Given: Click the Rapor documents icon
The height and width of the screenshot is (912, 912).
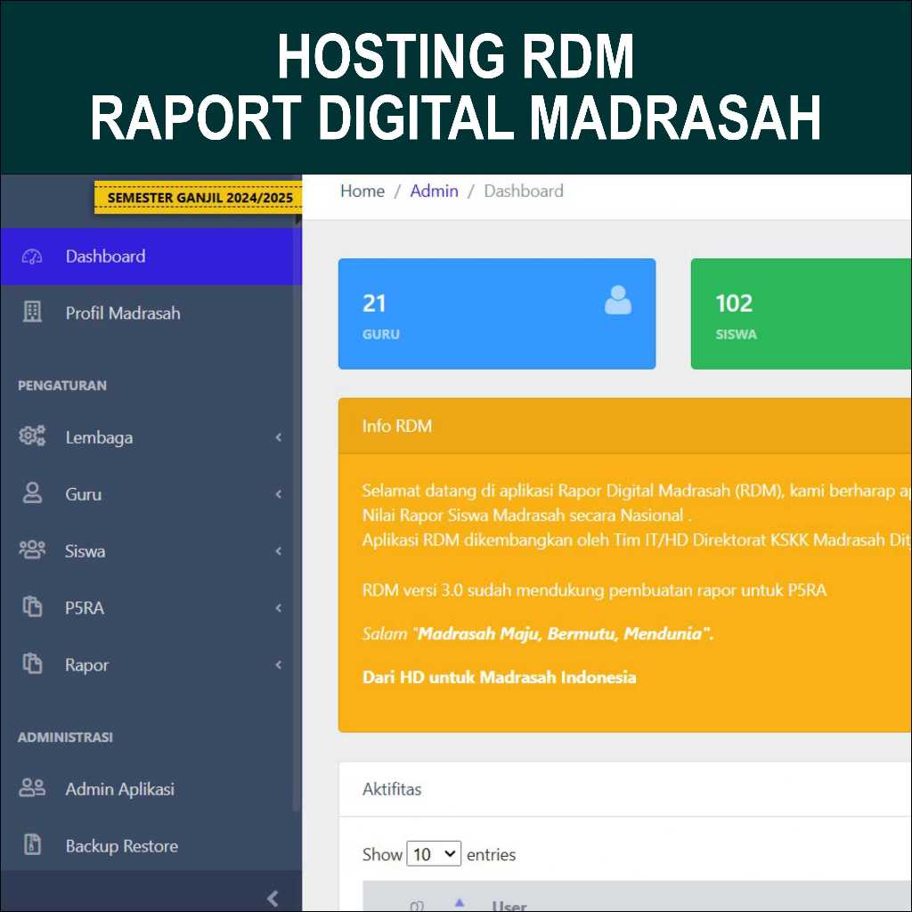Looking at the screenshot, I should pos(32,664).
